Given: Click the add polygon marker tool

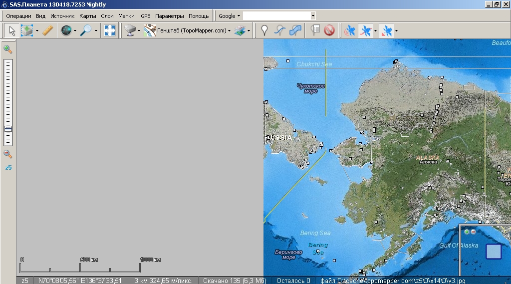Looking at the screenshot, I should coord(296,31).
